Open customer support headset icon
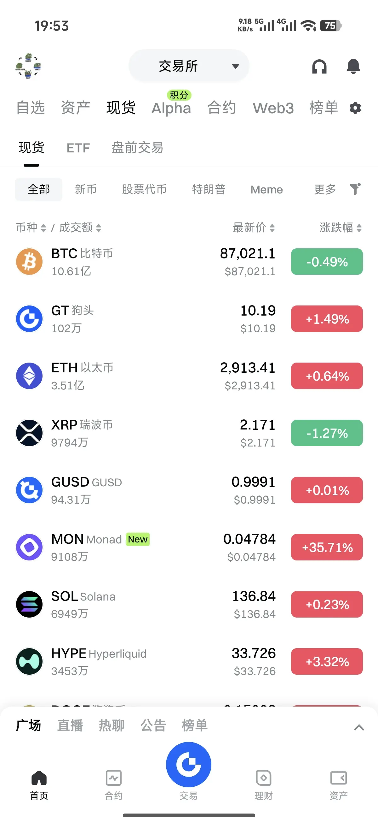 pyautogui.click(x=319, y=67)
